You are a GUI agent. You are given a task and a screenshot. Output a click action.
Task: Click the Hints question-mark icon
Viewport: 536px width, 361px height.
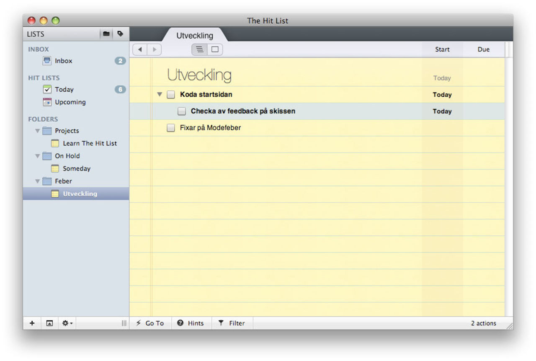coord(180,323)
